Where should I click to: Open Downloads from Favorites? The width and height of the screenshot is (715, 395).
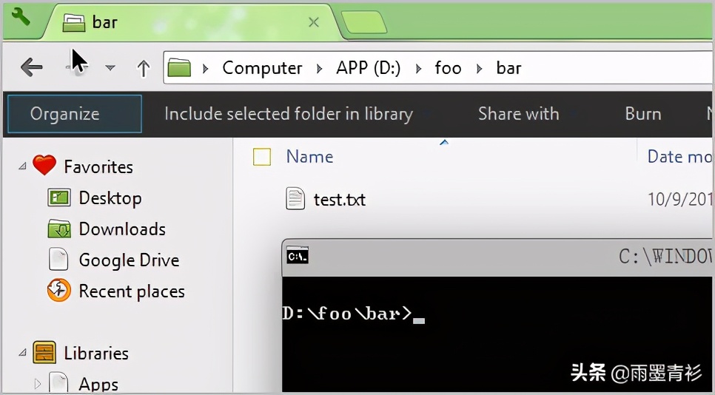[122, 229]
